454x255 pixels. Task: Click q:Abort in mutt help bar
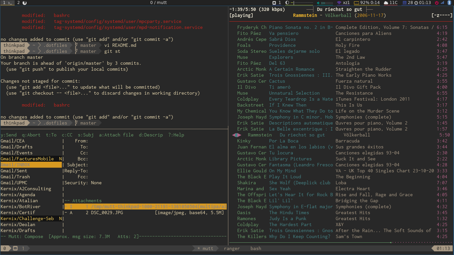pyautogui.click(x=31, y=135)
